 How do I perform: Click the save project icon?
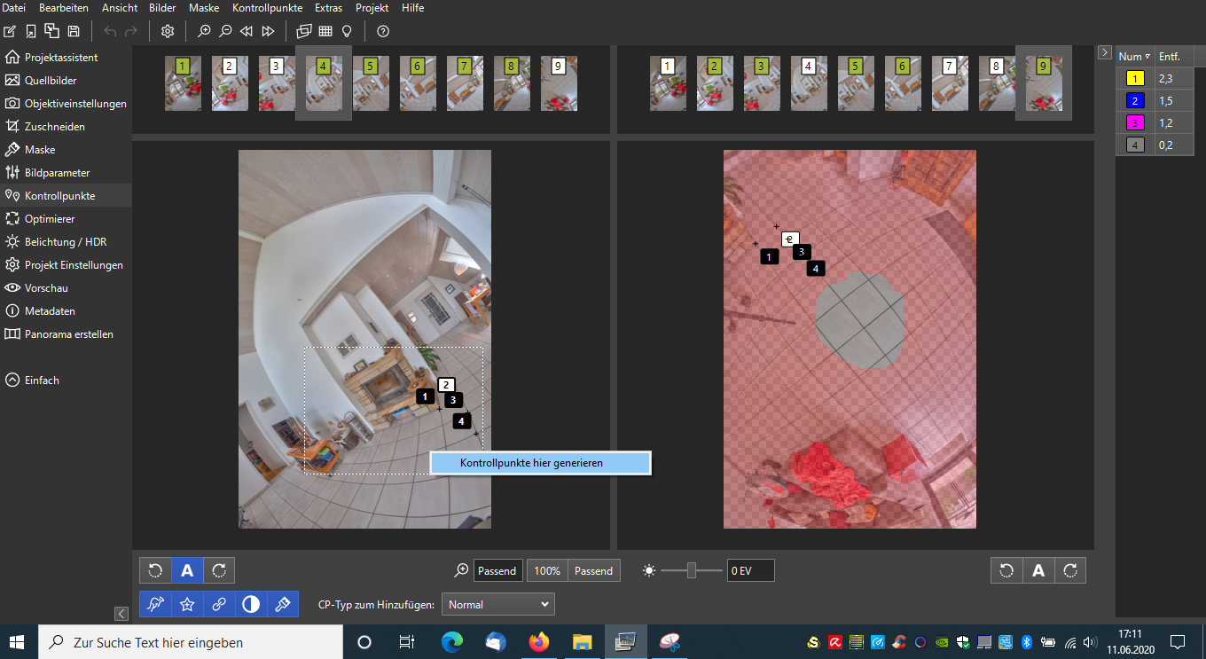pyautogui.click(x=74, y=31)
